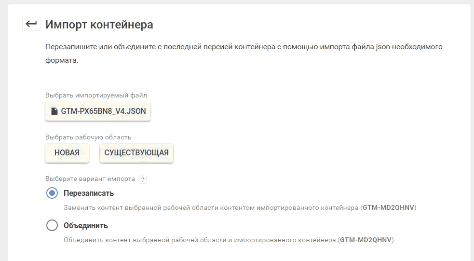Click the GTM-PX65BN8_V4.JSON file name
474x261 pixels.
[x=103, y=111]
